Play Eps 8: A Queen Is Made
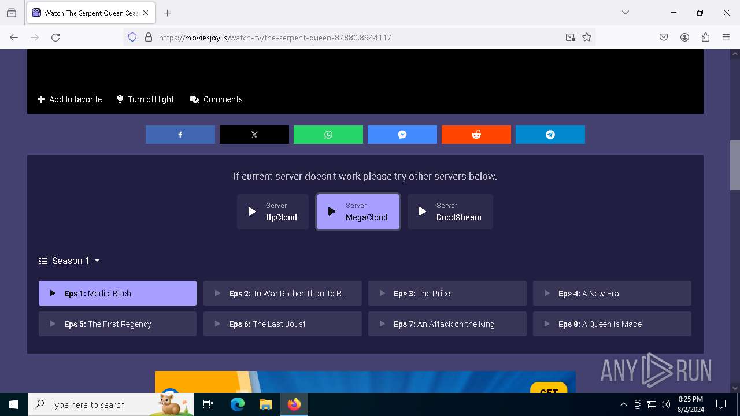 (612, 324)
